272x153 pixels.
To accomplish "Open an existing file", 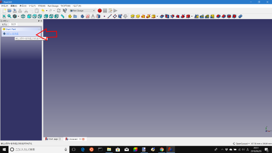I will coord(9,11).
